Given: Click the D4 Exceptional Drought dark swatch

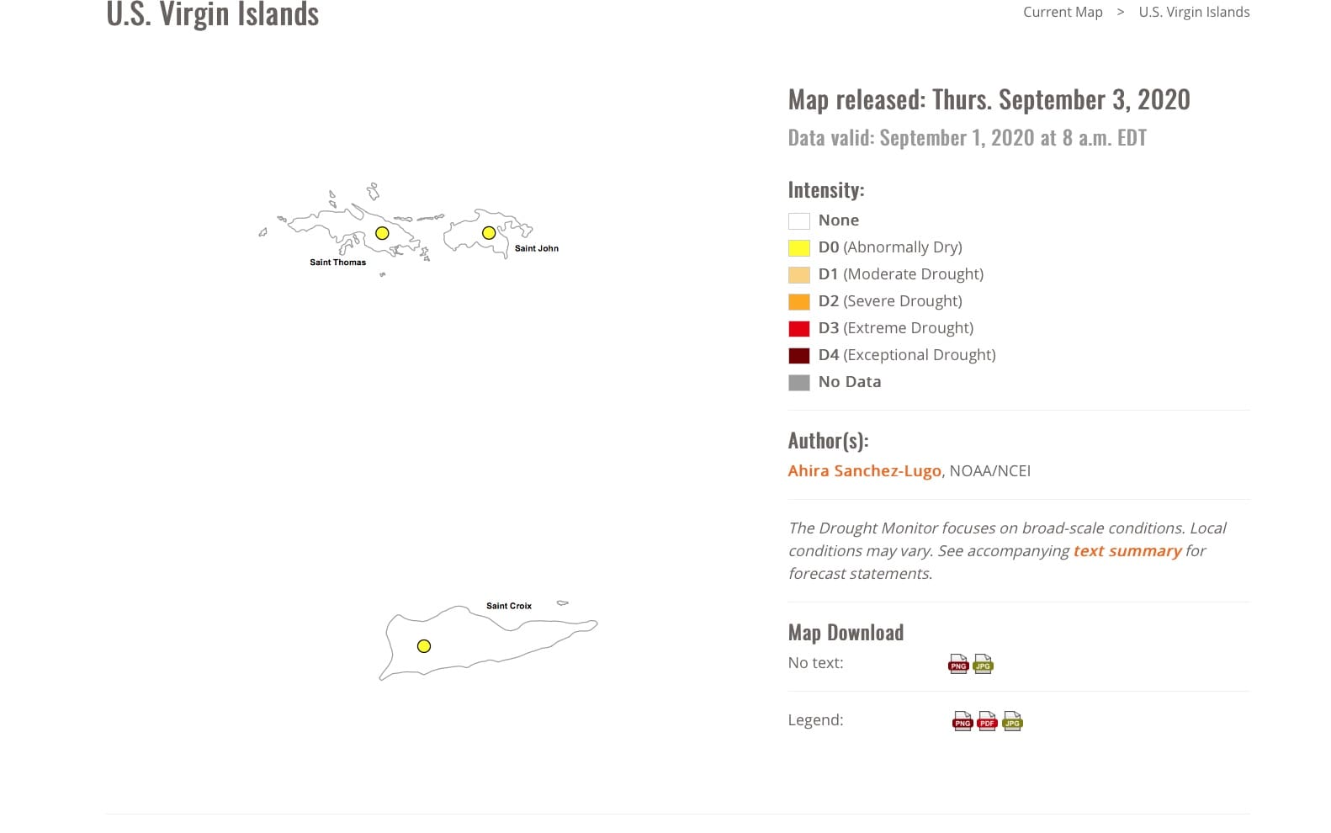Looking at the screenshot, I should [799, 355].
